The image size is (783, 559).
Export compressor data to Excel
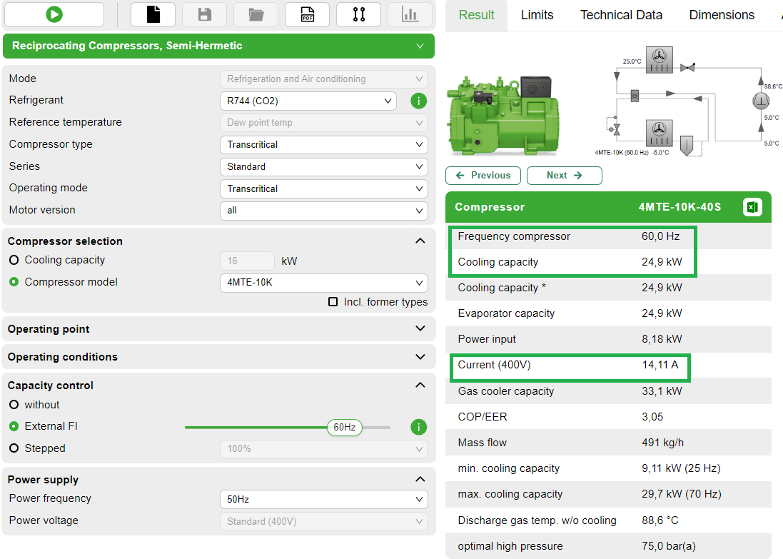[752, 207]
